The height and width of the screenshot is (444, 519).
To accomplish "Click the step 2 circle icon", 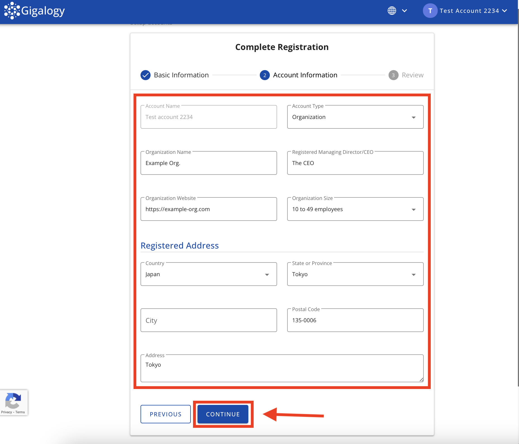I will [265, 75].
